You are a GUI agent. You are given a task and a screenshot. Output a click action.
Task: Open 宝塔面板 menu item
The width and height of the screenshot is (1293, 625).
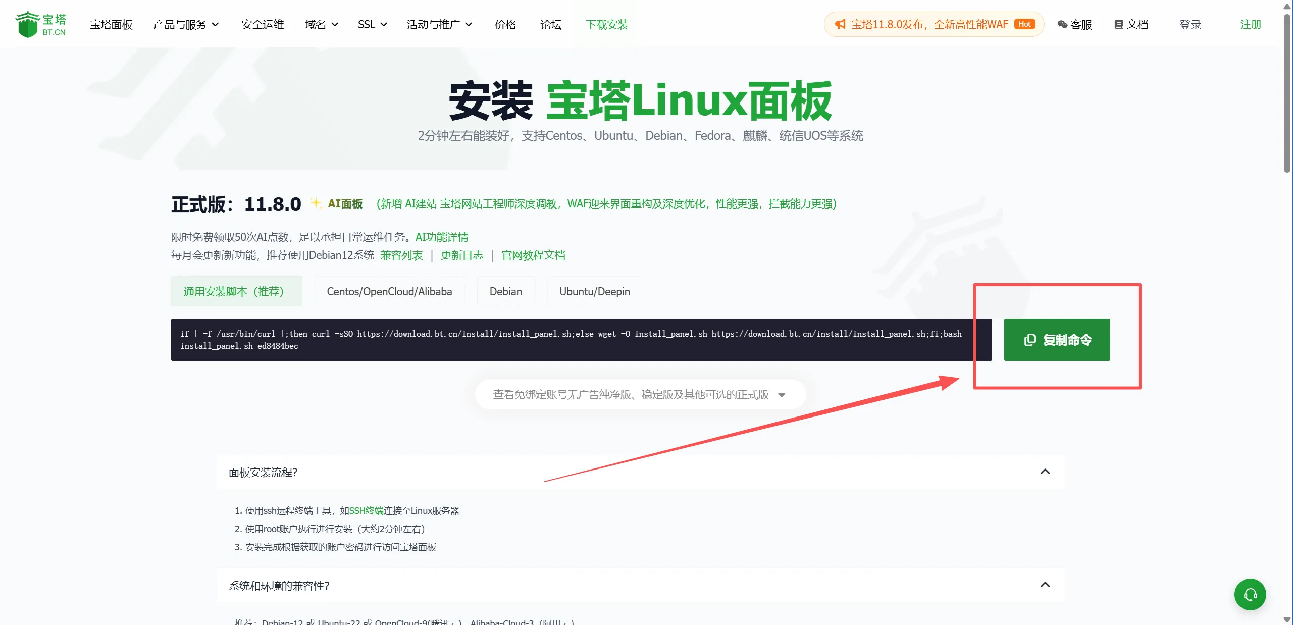click(111, 24)
